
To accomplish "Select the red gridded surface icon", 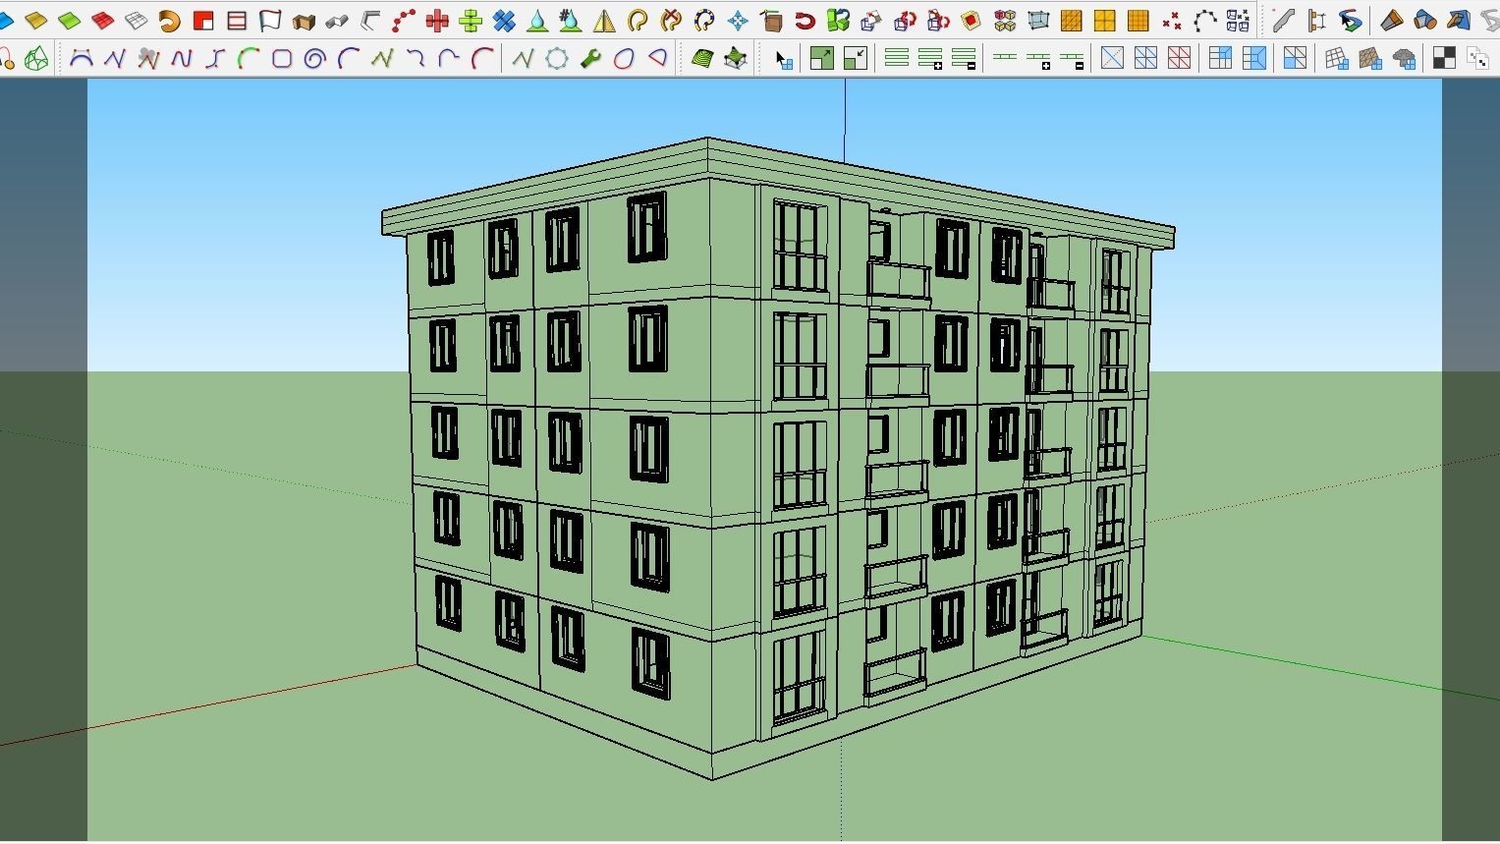I will coord(103,21).
